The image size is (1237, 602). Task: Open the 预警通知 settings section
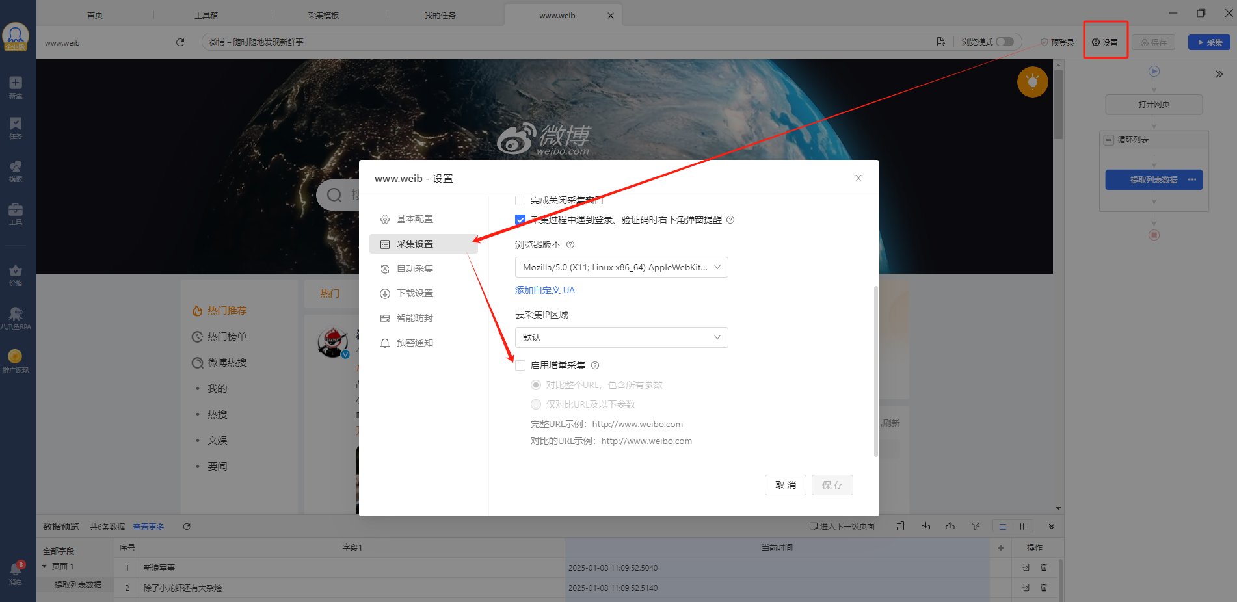[423, 343]
